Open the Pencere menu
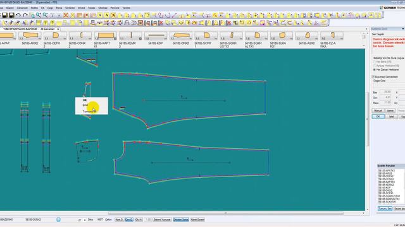Viewport: 405px width, 227px height. 115,8
